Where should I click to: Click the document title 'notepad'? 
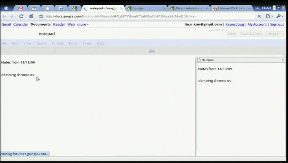click(x=47, y=34)
